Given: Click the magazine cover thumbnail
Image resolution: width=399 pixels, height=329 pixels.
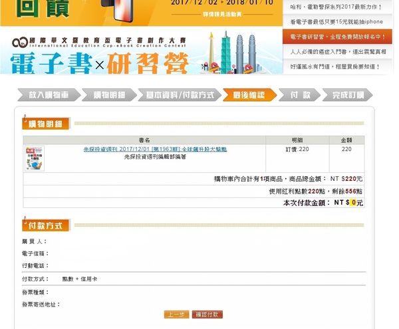Looking at the screenshot, I should point(34,158).
